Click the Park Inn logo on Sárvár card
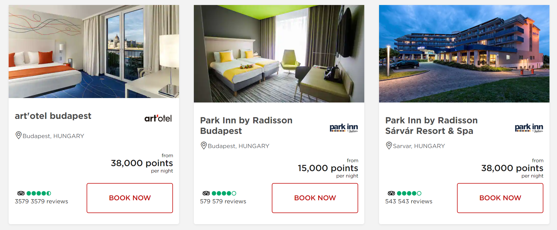Image resolution: width=557 pixels, height=230 pixels. click(x=529, y=128)
